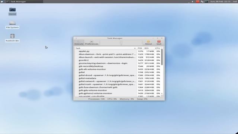Select Task Manager in the panel taskbar
This screenshot has width=238, height=134.
point(25,1)
